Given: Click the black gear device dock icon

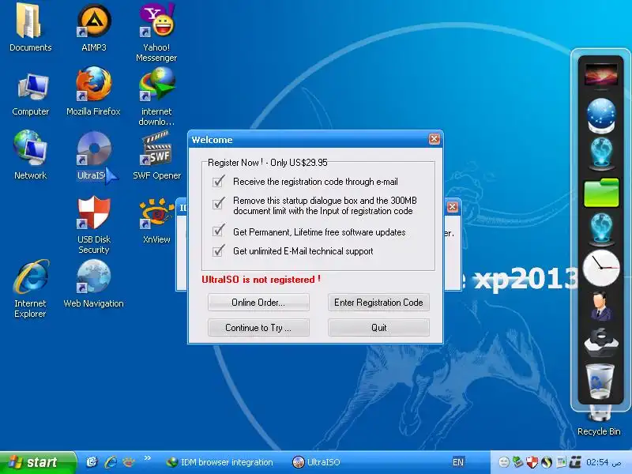Looking at the screenshot, I should [600, 342].
